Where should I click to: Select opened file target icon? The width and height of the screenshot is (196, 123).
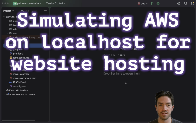click(28, 11)
